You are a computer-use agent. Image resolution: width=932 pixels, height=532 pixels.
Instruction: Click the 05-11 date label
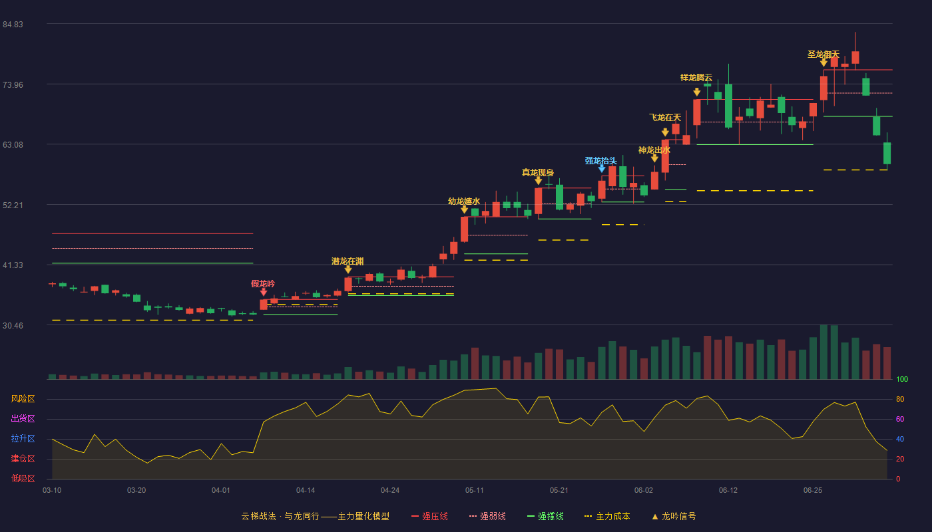tap(475, 490)
